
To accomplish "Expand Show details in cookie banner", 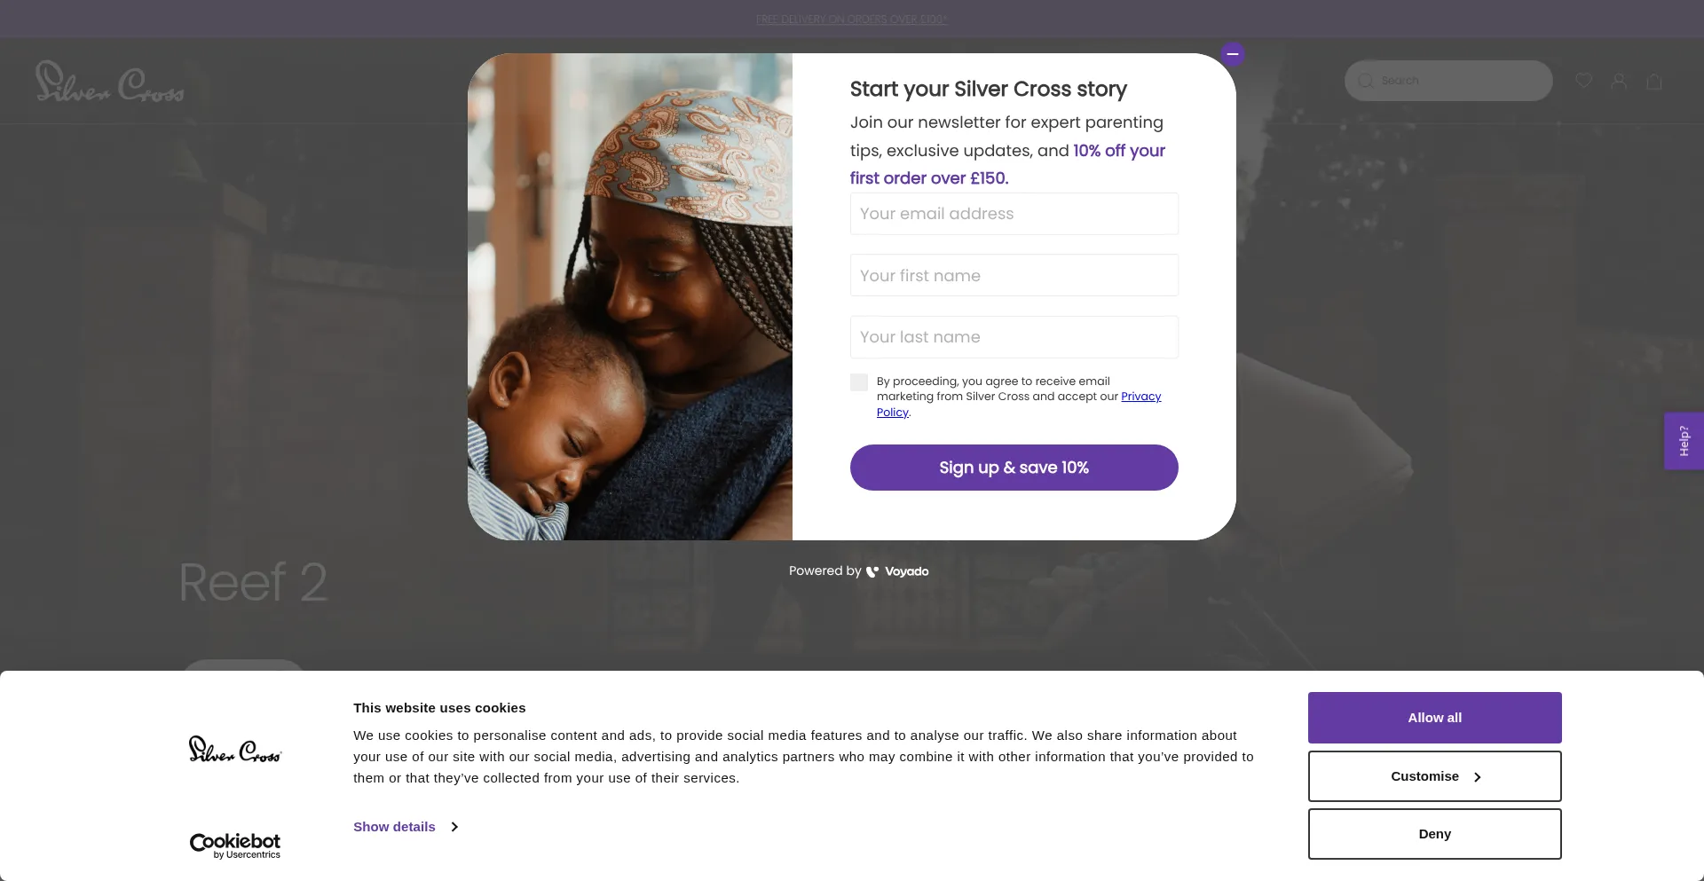I will 395,827.
